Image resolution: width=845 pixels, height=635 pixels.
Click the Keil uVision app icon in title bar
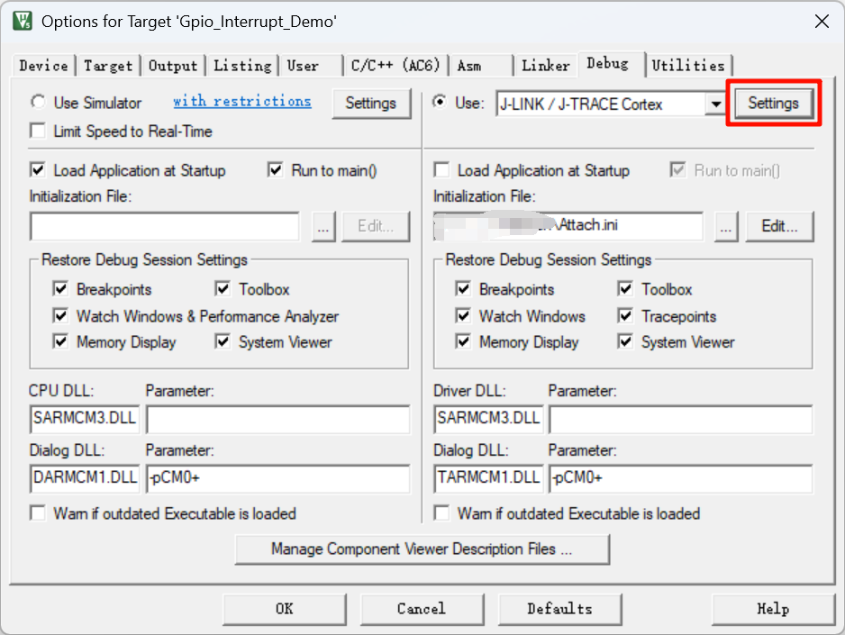(x=23, y=21)
